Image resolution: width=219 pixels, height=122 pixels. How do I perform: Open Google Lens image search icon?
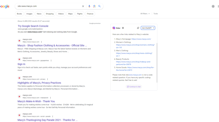[x=94, y=6]
